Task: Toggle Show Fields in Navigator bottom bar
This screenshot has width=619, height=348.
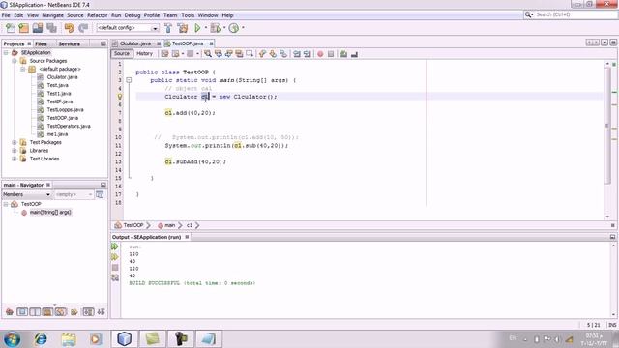Action: tap(22, 312)
